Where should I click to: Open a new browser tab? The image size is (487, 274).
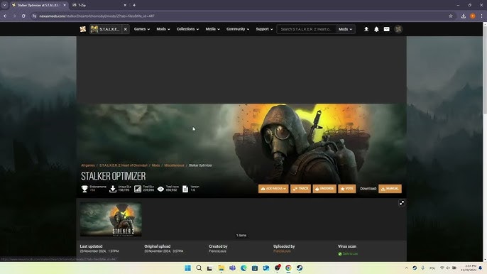coord(134,5)
